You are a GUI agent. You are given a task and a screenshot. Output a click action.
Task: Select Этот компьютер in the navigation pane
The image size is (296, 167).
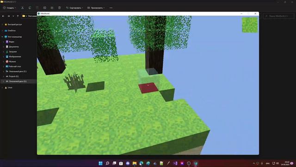(14, 37)
